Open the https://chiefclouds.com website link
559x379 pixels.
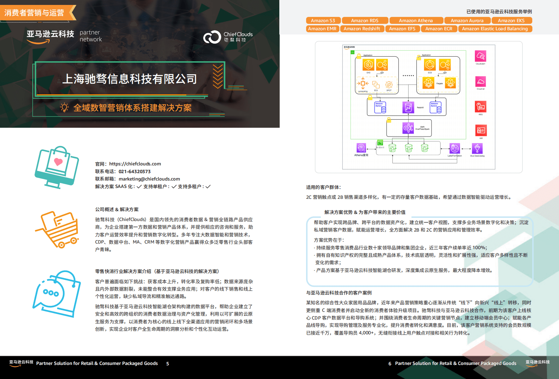pyautogui.click(x=135, y=164)
